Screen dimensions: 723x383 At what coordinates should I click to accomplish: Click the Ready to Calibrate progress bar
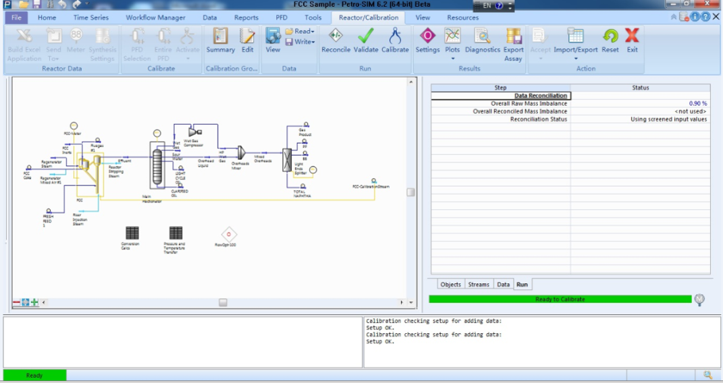coord(560,299)
